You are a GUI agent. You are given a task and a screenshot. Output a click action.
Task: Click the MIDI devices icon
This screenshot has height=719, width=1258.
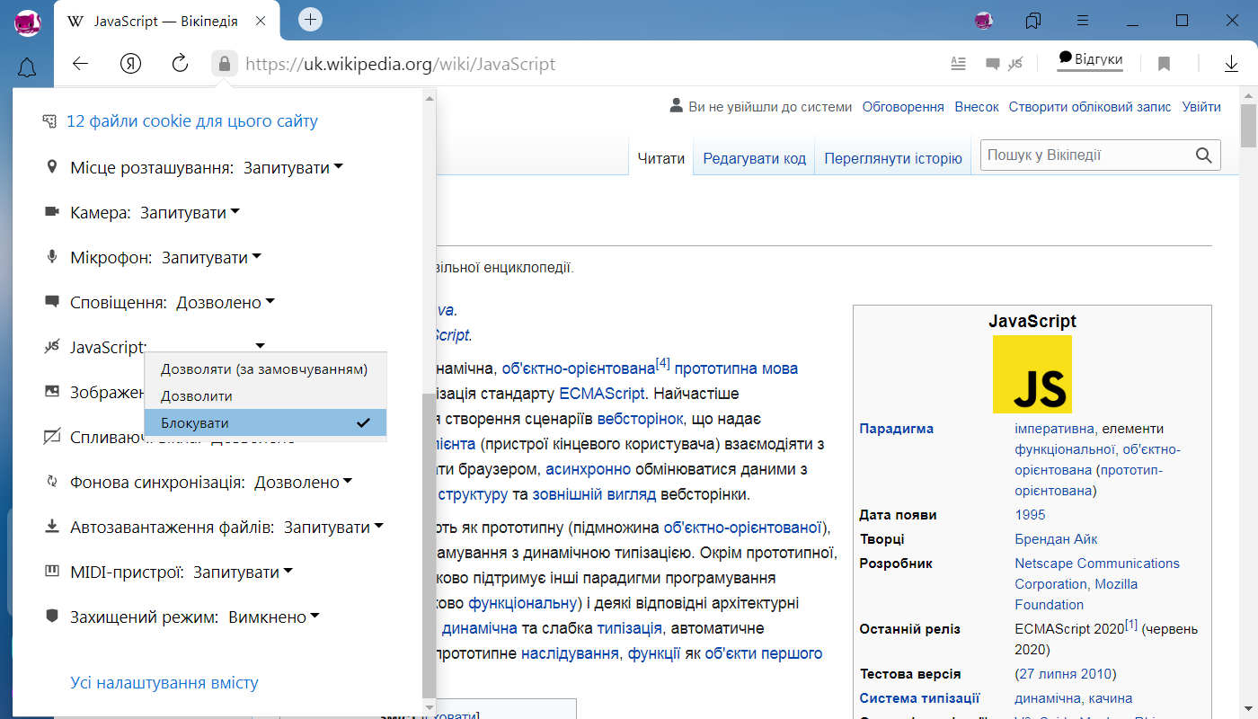(51, 572)
